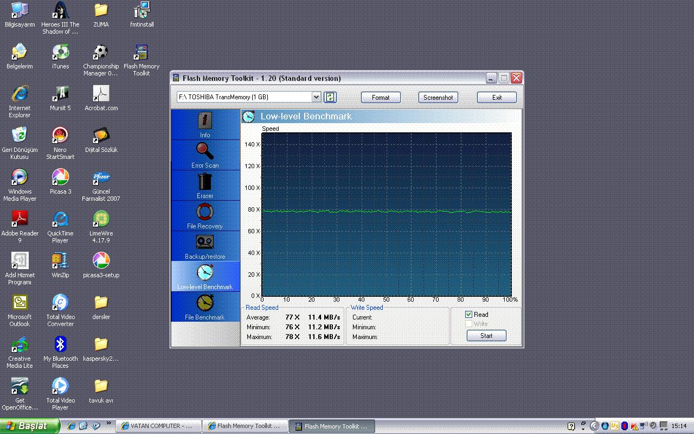
Task: Uncheck the Read checkbox
Action: pos(469,315)
